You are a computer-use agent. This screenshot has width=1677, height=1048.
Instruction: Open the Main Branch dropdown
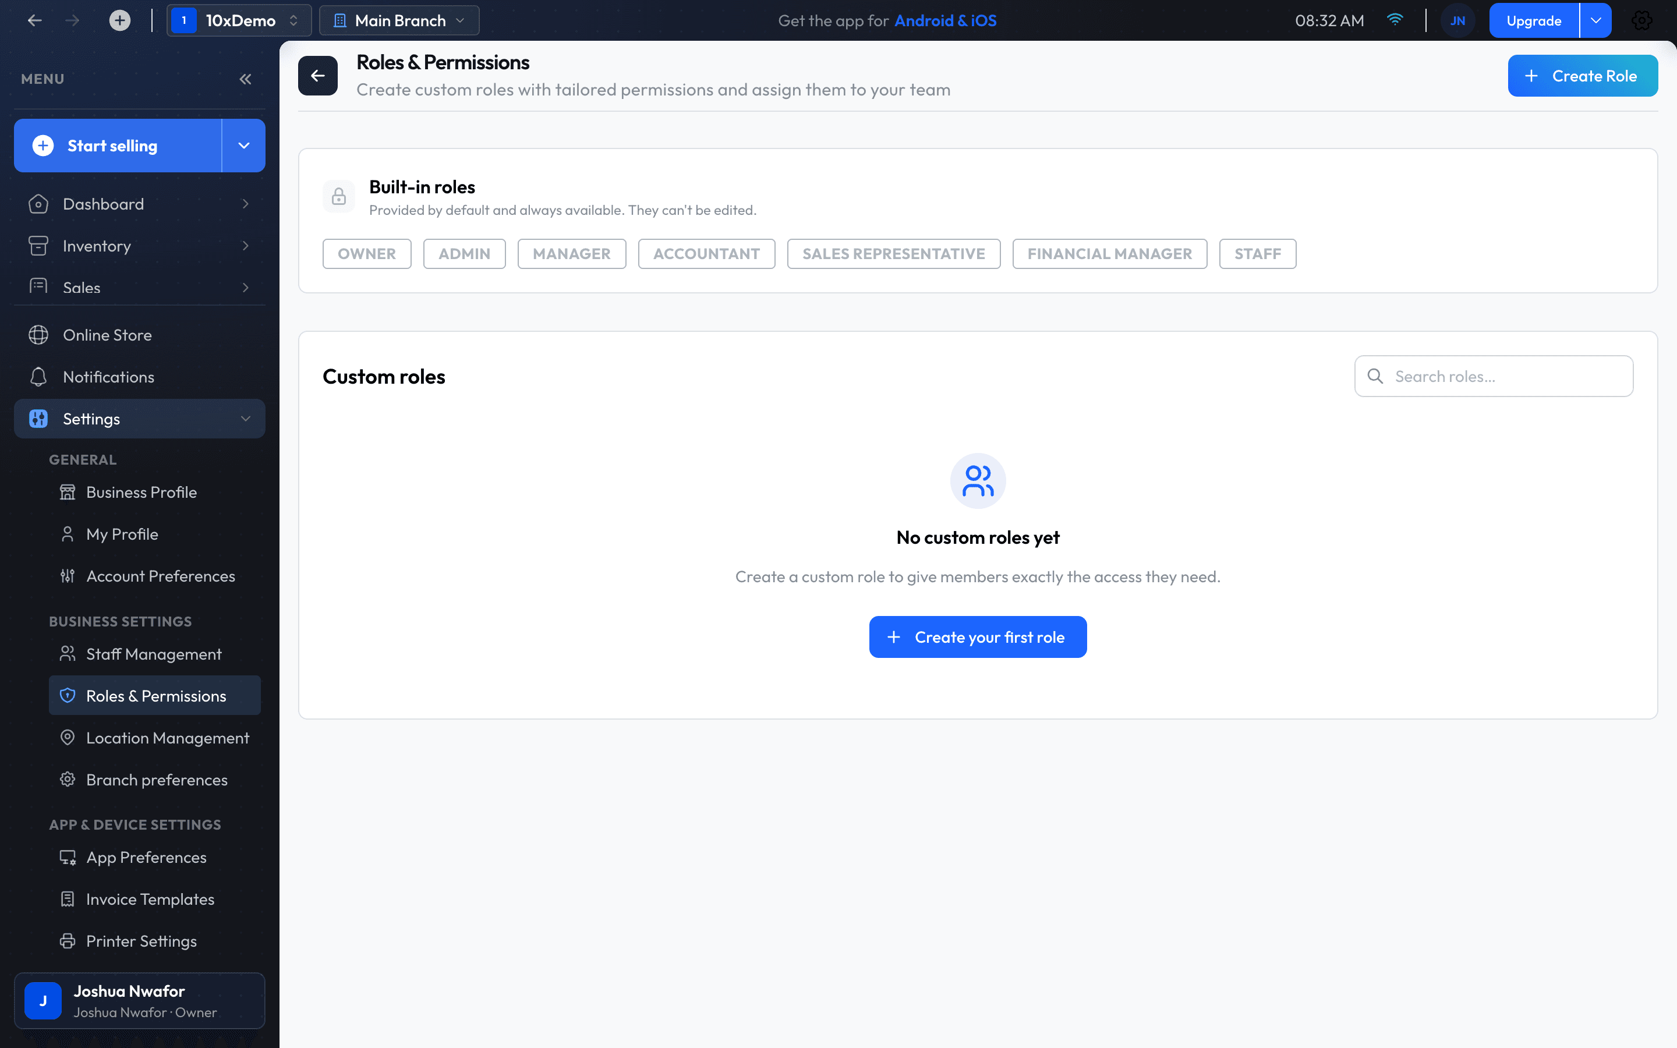[399, 21]
